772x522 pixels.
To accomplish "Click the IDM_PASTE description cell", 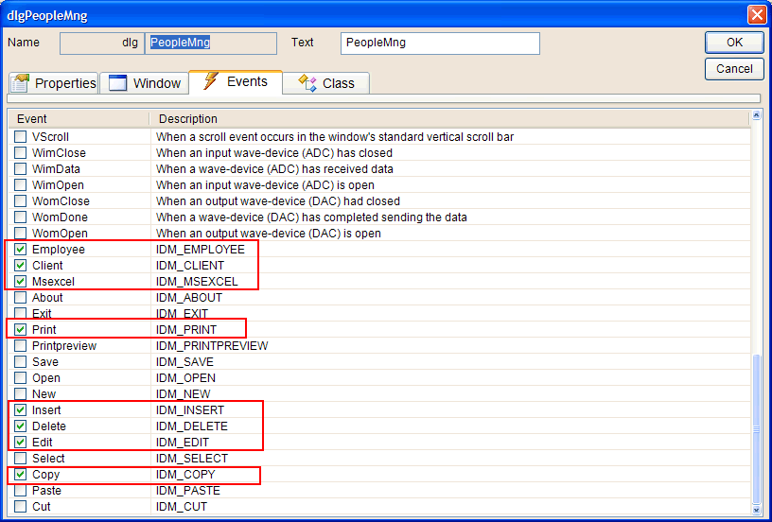I will pyautogui.click(x=188, y=491).
